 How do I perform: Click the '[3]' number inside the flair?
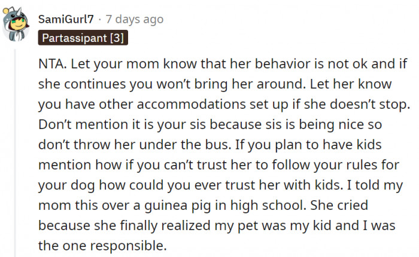pos(117,38)
